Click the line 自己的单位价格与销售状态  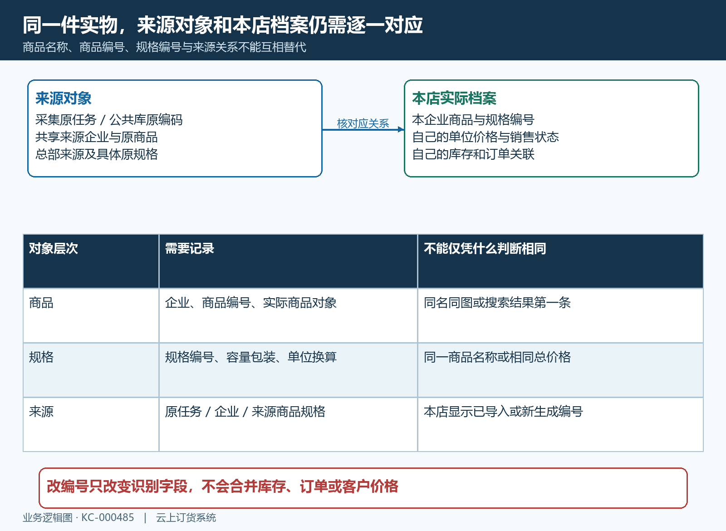(486, 137)
